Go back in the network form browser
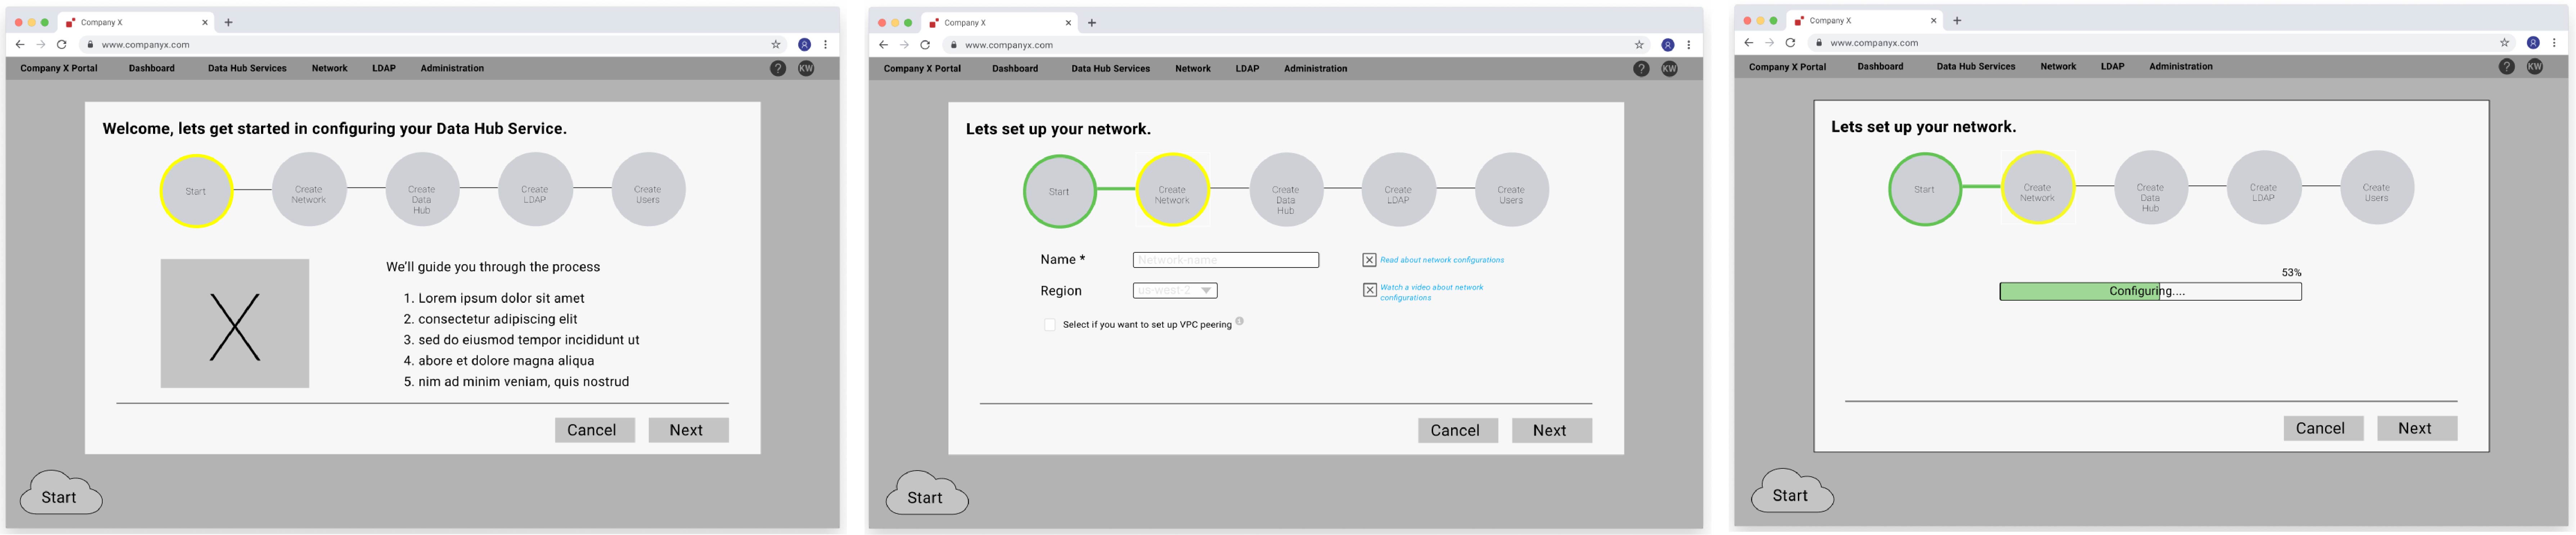 [883, 45]
